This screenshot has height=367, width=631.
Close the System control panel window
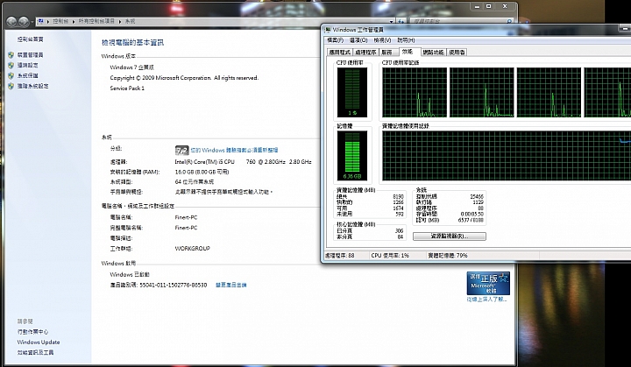[505, 6]
